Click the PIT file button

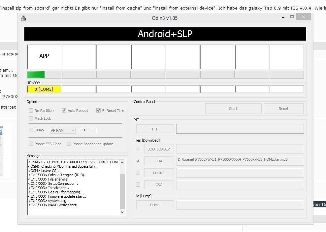click(155, 129)
